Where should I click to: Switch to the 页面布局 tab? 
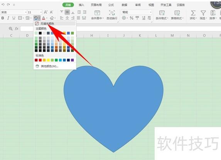pyautogui.click(x=96, y=5)
